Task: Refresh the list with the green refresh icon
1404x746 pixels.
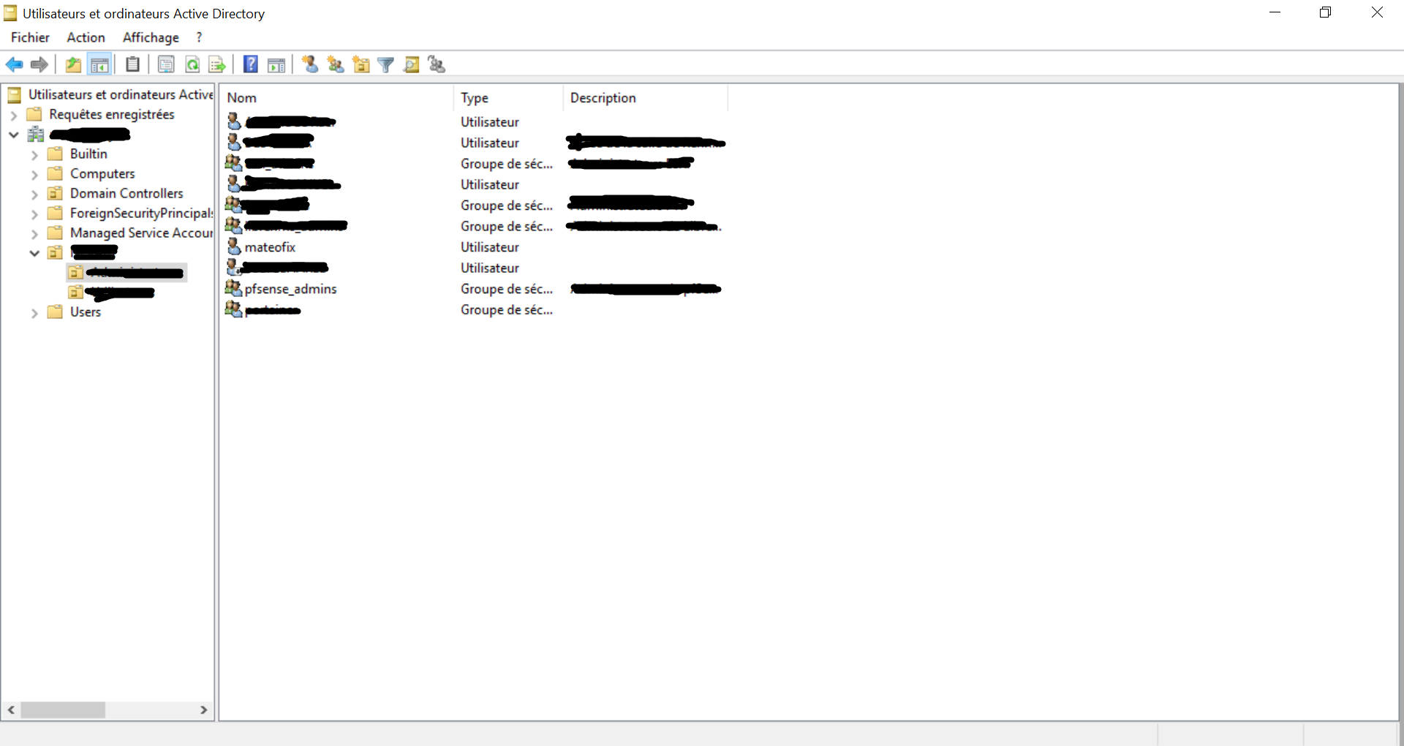Action: (192, 64)
